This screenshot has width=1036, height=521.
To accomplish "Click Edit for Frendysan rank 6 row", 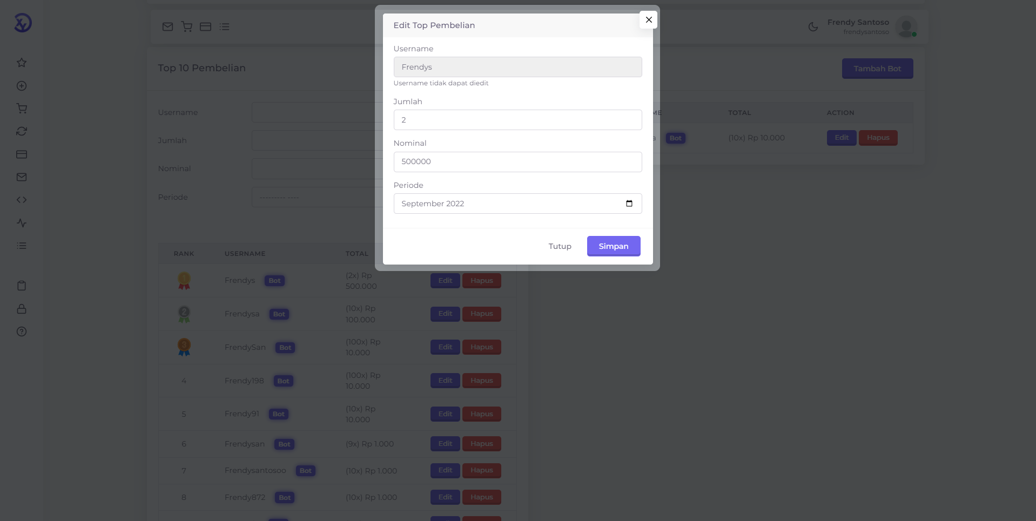I will 445,444.
